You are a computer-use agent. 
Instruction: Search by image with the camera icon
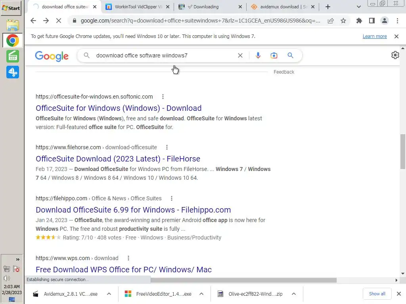coord(274,55)
